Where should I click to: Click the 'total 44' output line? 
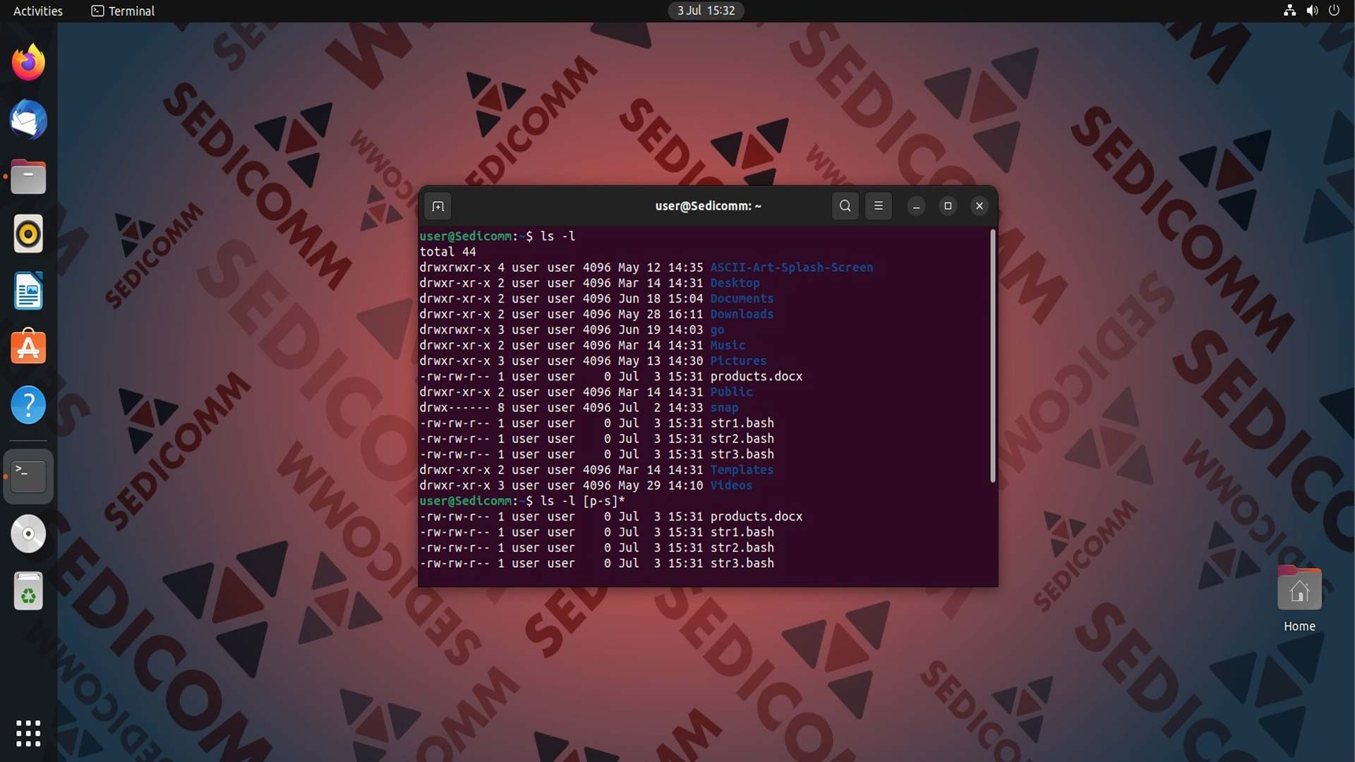447,252
